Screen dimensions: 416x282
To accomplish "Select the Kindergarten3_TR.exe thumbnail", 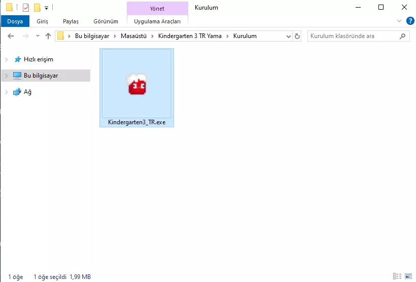I will coord(136,84).
